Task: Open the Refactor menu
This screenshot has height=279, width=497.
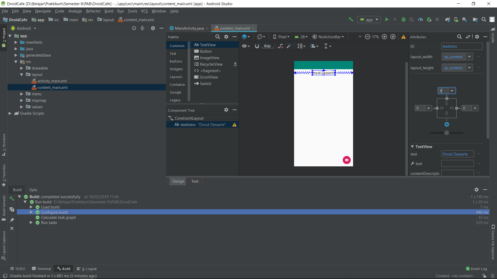Action: (93, 11)
